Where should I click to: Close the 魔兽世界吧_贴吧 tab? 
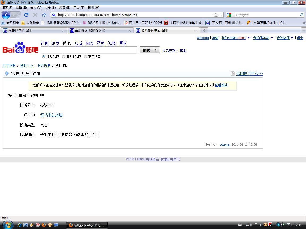(x=63, y=30)
